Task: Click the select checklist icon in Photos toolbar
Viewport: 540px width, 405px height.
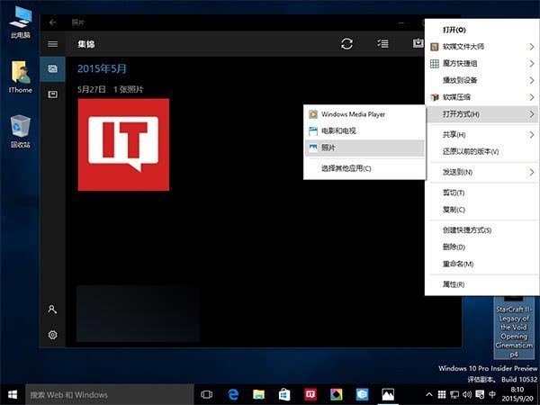Action: 382,43
